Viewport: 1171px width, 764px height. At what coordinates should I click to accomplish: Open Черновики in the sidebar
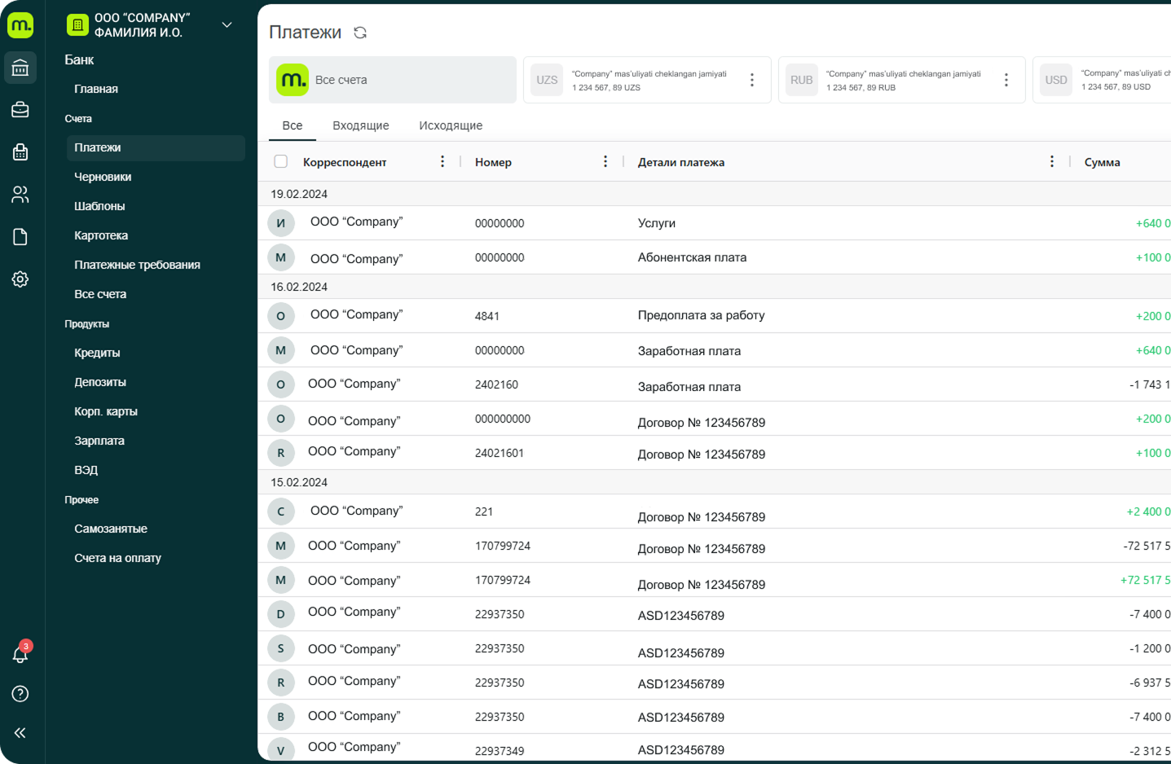[103, 177]
